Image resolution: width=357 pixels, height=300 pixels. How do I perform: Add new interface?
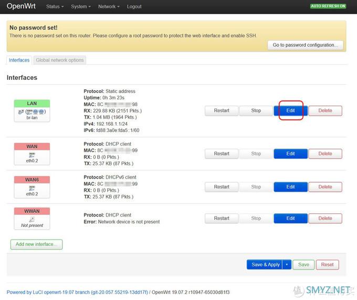coord(36,244)
